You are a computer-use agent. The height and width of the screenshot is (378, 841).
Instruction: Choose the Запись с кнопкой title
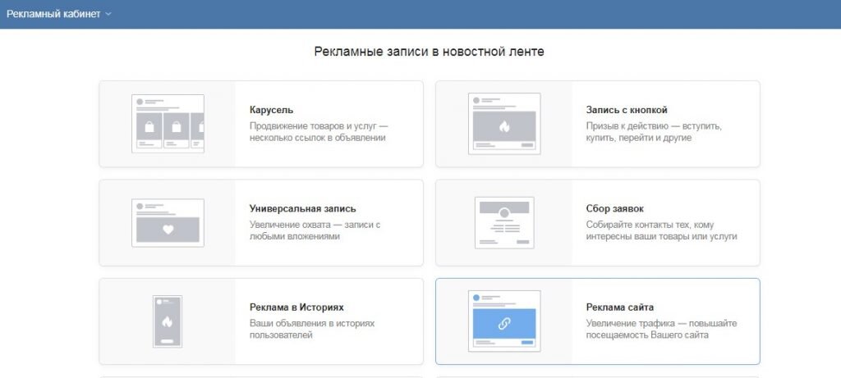pos(627,110)
